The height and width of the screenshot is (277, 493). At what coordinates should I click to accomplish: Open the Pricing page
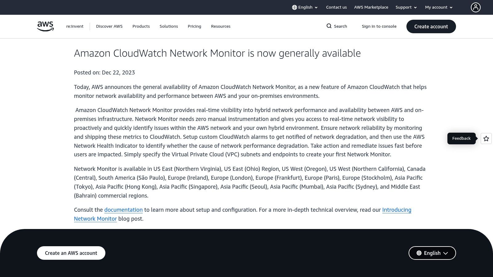[x=194, y=26]
